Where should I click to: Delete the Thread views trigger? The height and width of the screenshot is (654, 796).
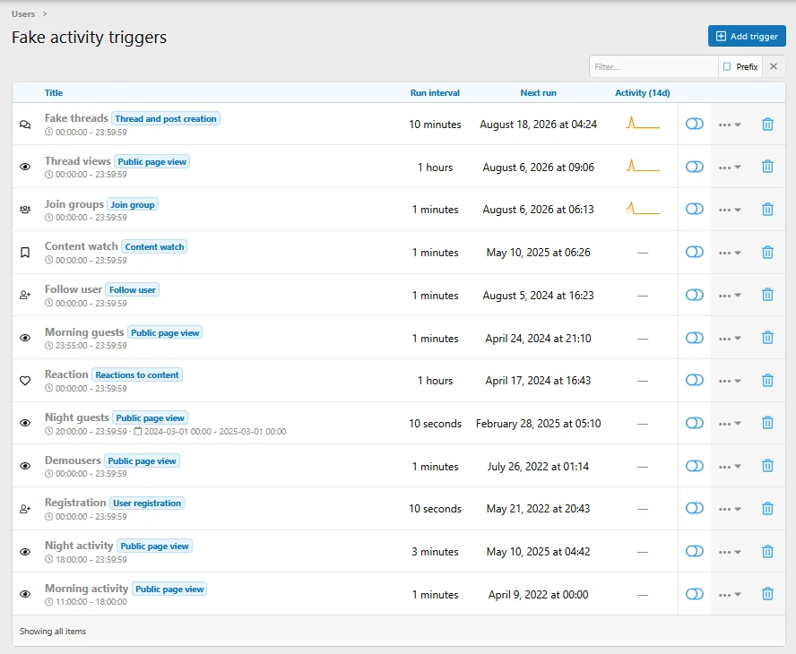(x=767, y=167)
